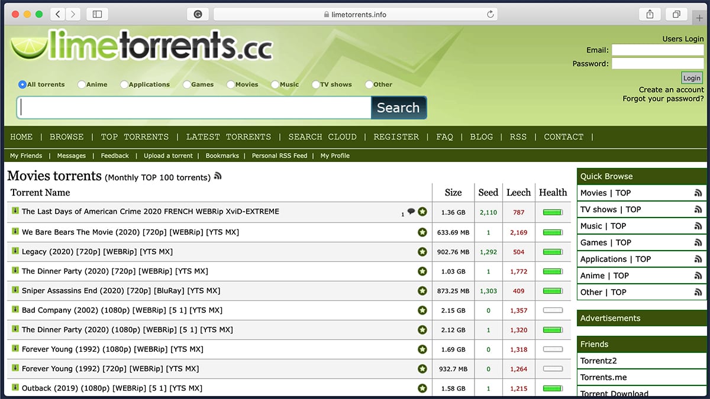
Task: Reload the page from the address bar
Action: point(490,14)
